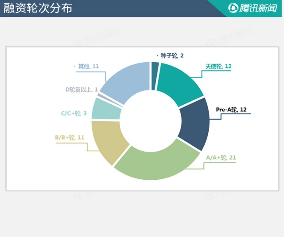Click the D轮及以上, 1 data label

pos(82,90)
